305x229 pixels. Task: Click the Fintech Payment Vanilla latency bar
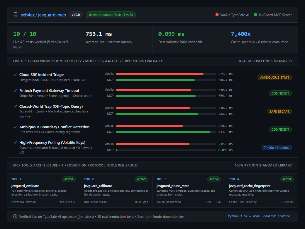point(166,90)
